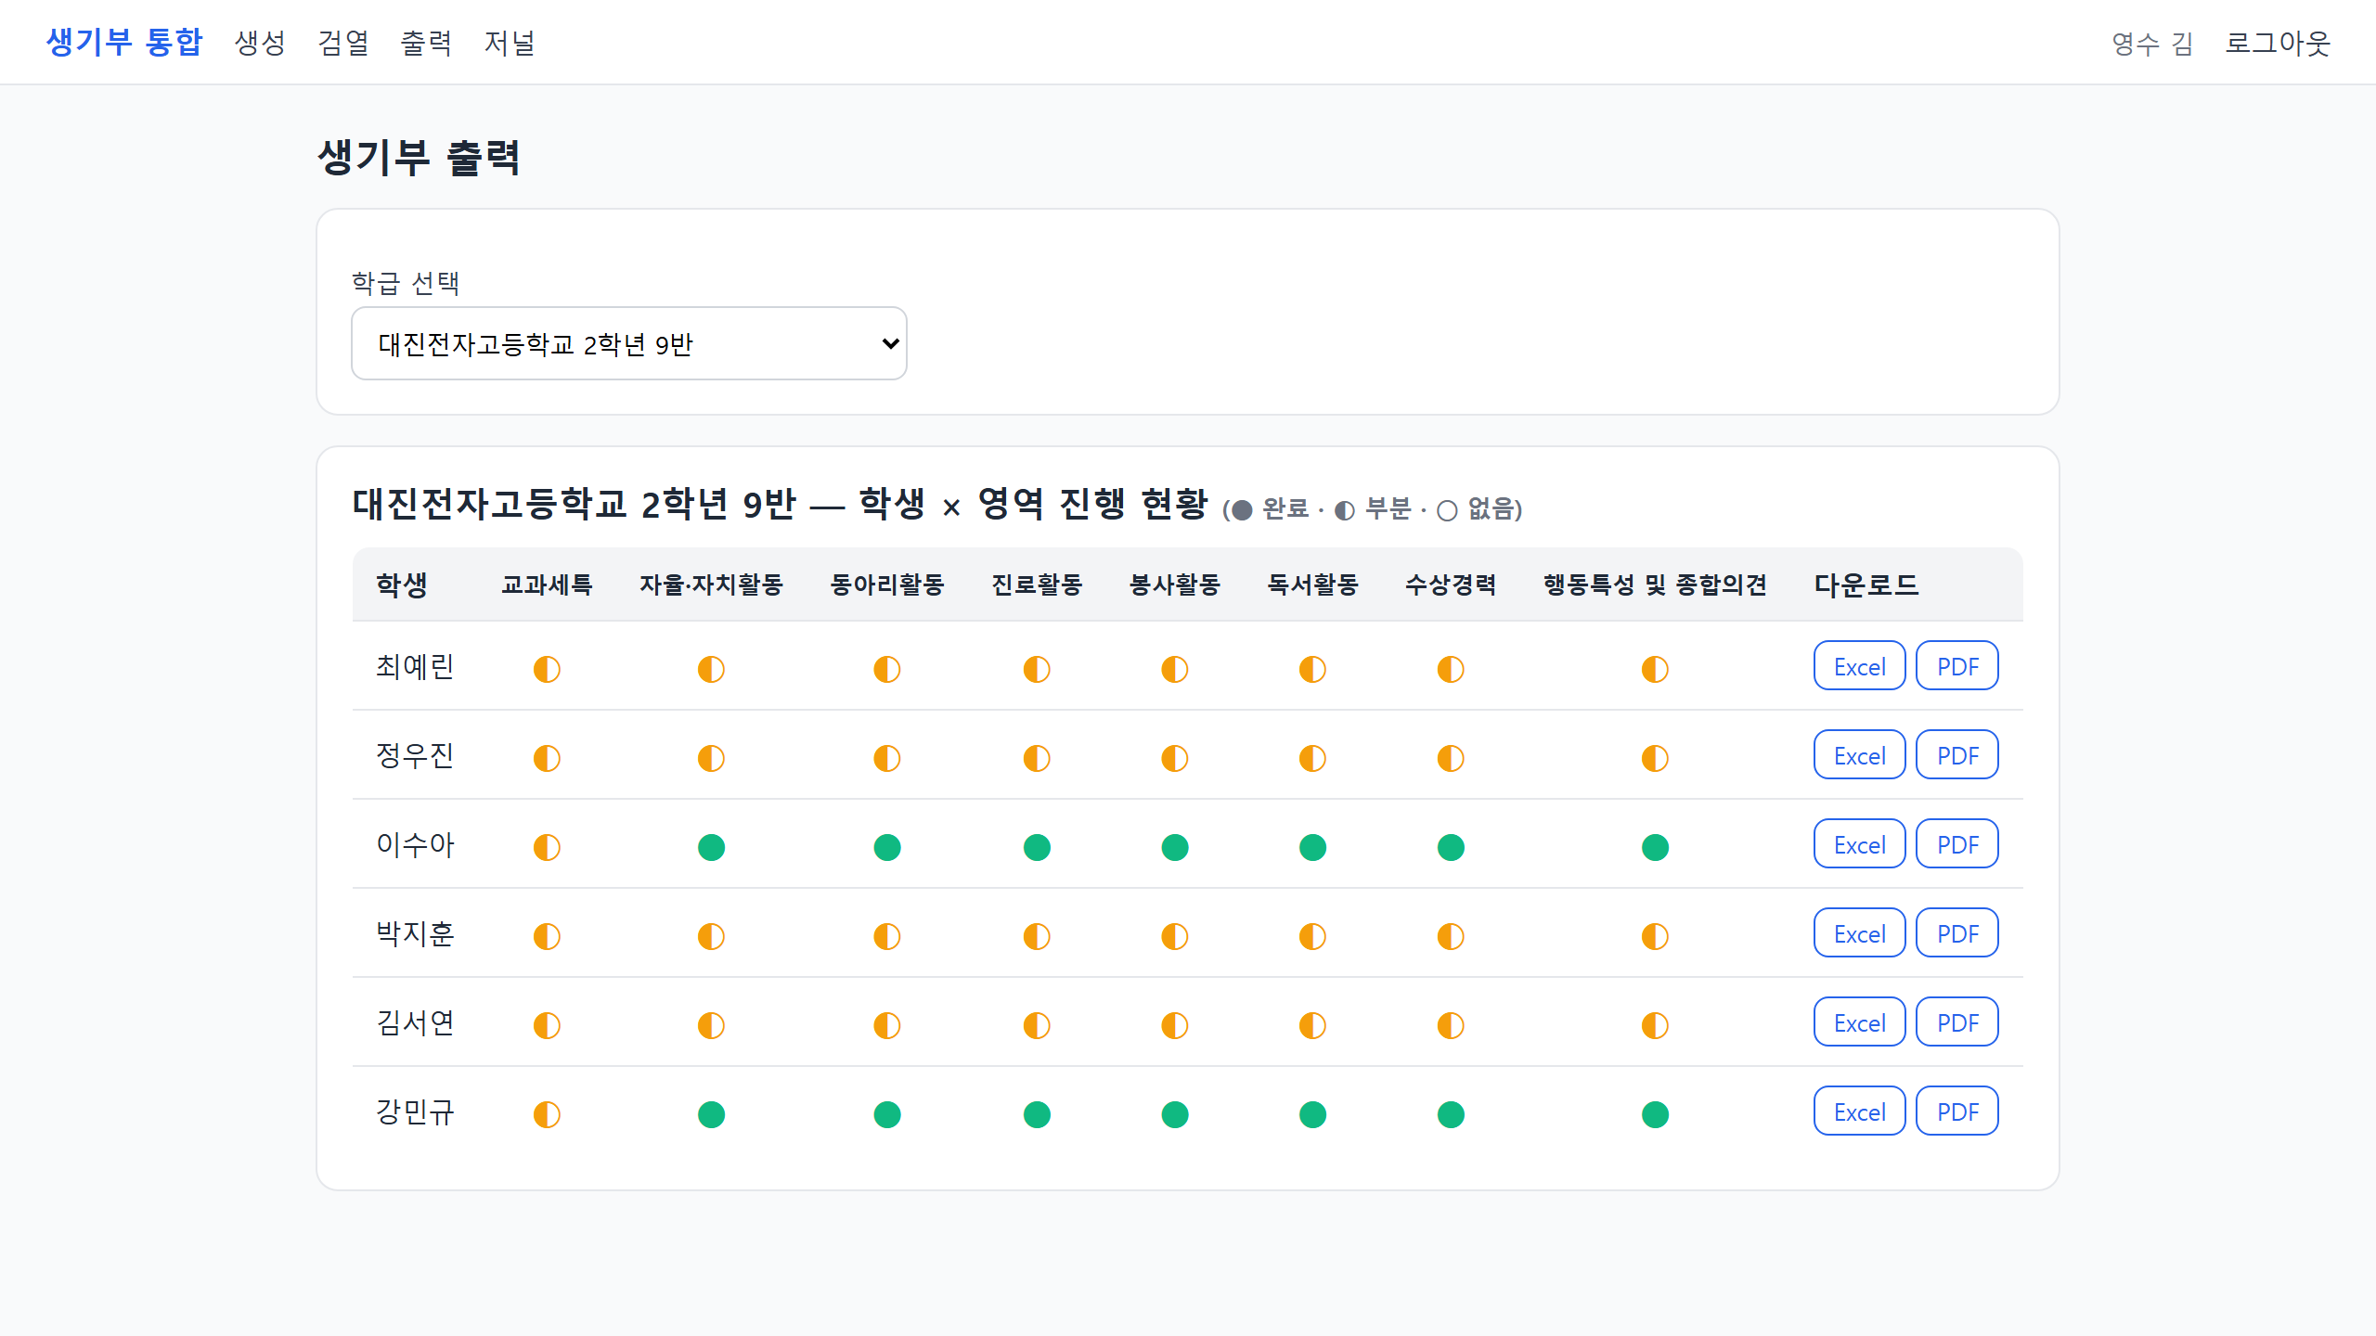Viewport: 2376px width, 1336px height.
Task: Click 강민규 동아리활동 complete status icon
Action: [x=887, y=1114]
